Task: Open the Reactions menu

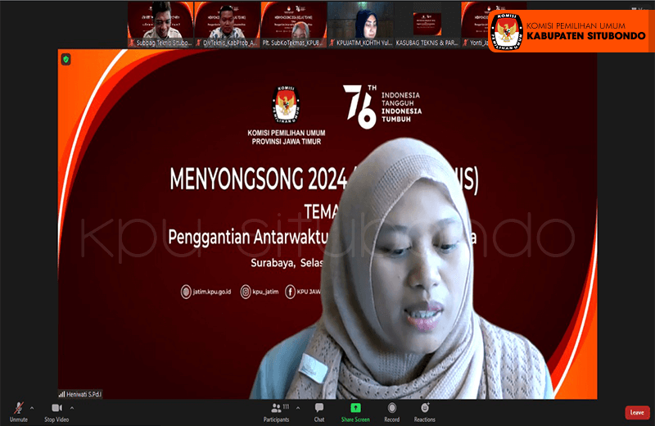Action: point(424,409)
